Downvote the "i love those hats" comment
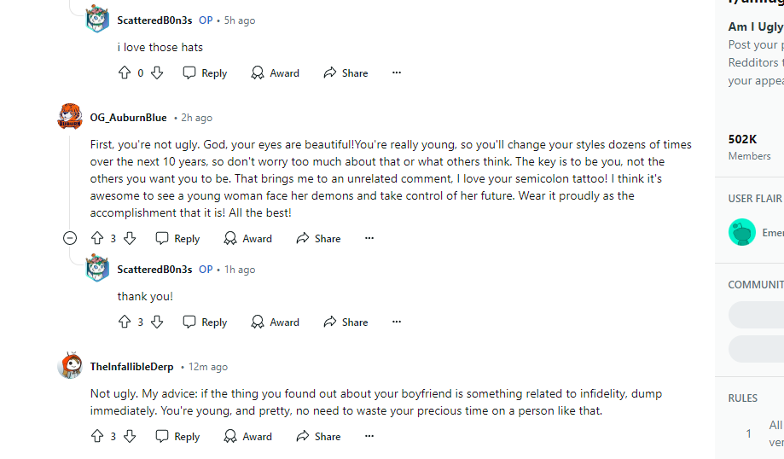The image size is (784, 459). pyautogui.click(x=157, y=73)
